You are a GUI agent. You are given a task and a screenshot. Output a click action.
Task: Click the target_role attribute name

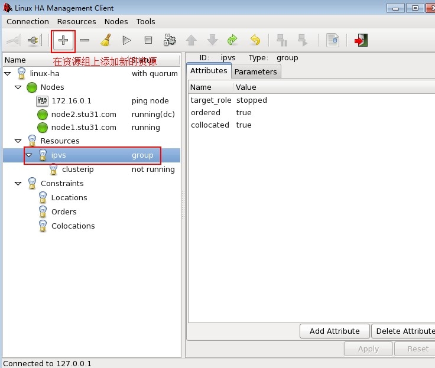(x=211, y=100)
